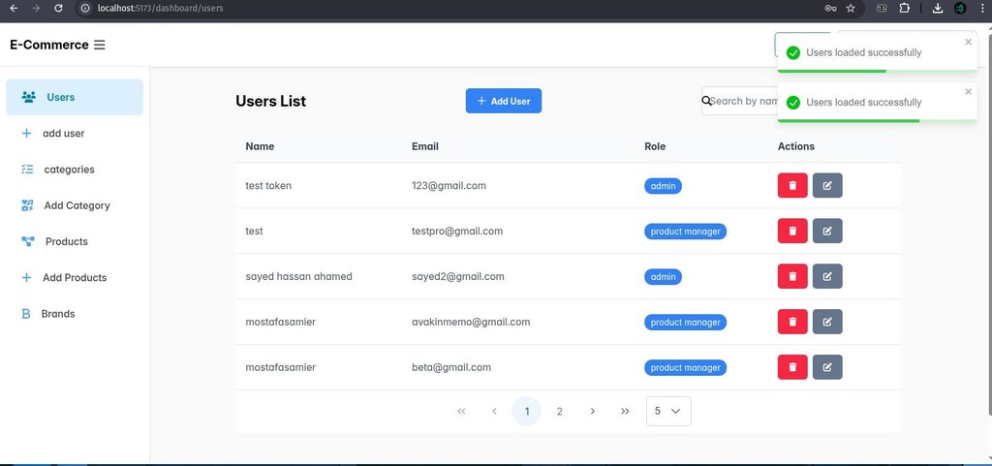Click the Name column header
The image size is (992, 466).
click(x=260, y=146)
